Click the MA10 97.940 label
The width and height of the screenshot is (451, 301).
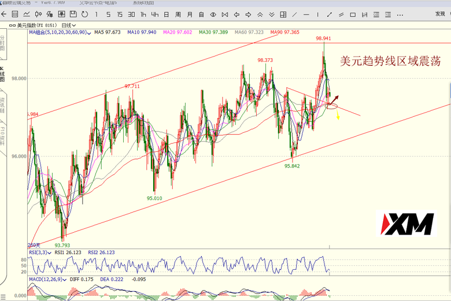[142, 32]
